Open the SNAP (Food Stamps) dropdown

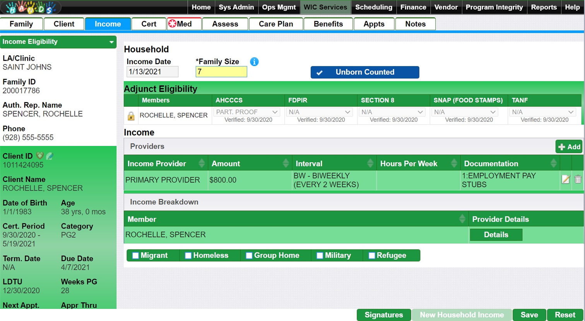click(464, 112)
